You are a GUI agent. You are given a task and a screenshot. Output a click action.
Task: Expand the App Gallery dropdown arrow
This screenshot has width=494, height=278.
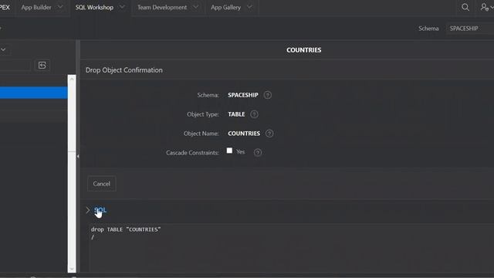coord(249,7)
